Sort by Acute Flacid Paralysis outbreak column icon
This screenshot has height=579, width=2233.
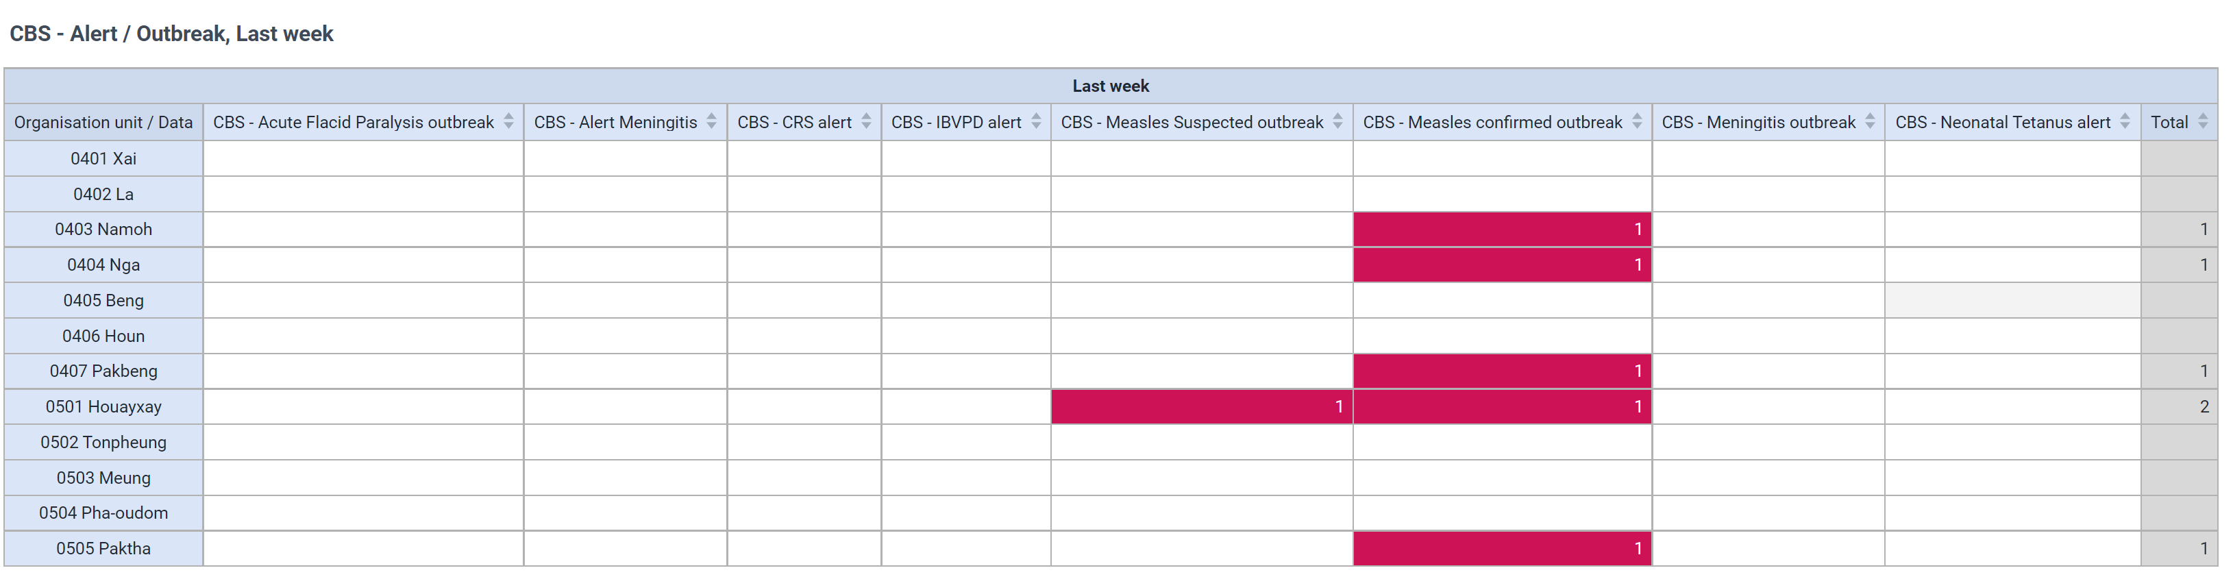click(509, 122)
